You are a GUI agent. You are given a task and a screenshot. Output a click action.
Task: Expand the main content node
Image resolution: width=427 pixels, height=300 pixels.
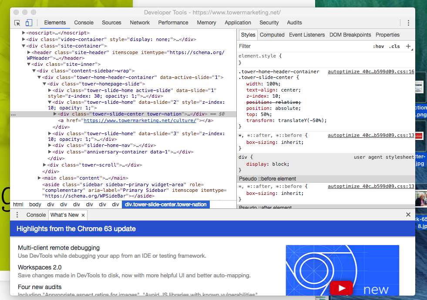[x=39, y=178]
